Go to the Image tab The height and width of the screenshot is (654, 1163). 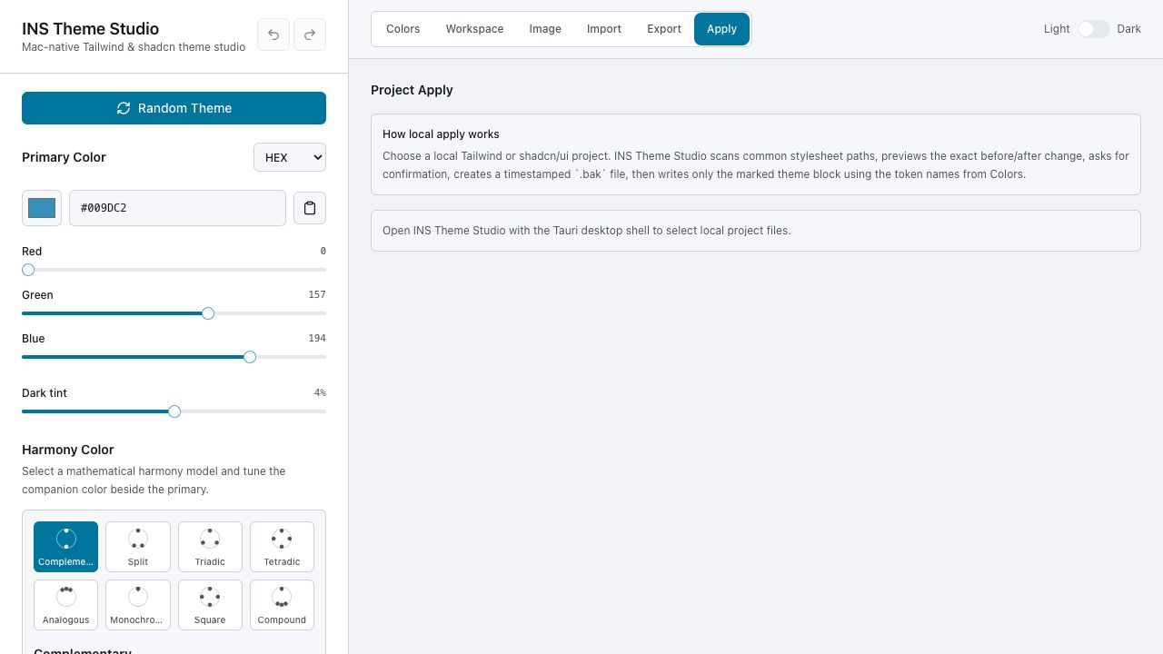tap(545, 29)
